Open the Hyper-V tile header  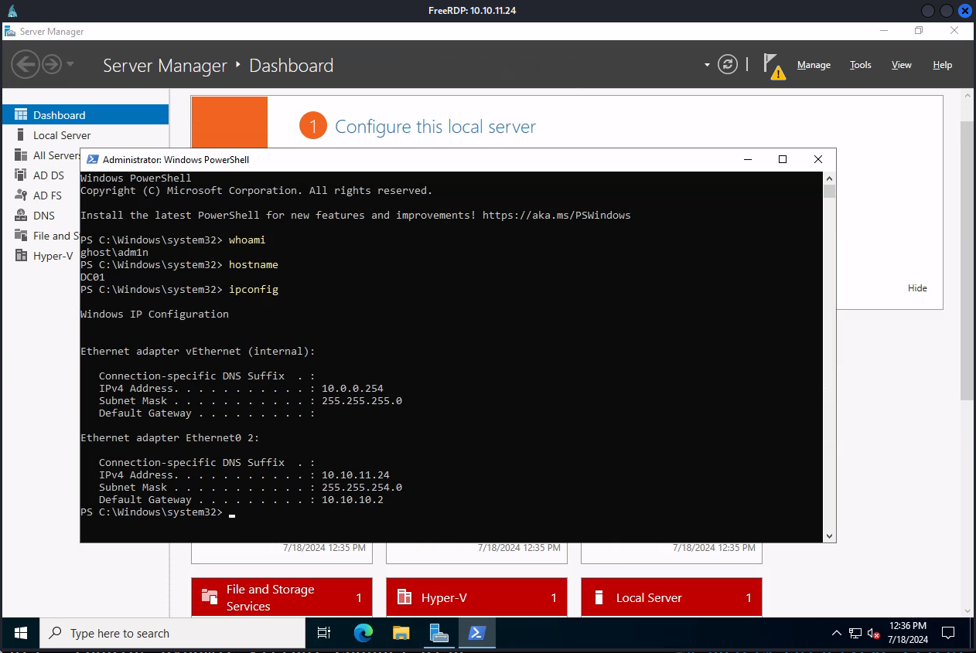[476, 597]
